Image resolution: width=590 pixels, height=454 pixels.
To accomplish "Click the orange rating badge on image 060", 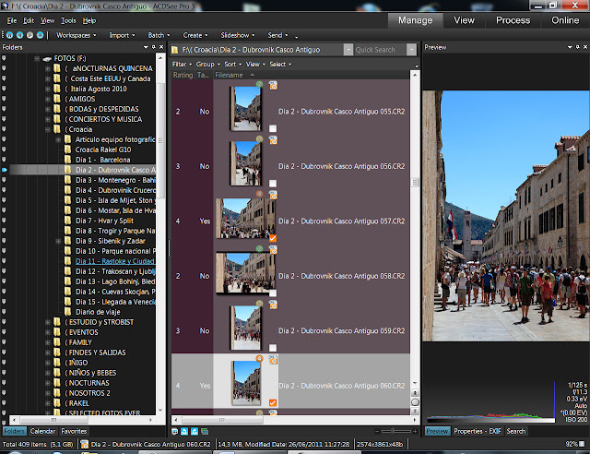I will pos(259,358).
